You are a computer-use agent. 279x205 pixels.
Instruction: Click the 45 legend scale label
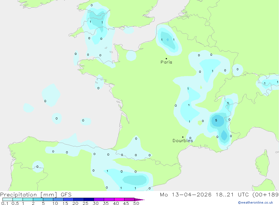pos(126,203)
